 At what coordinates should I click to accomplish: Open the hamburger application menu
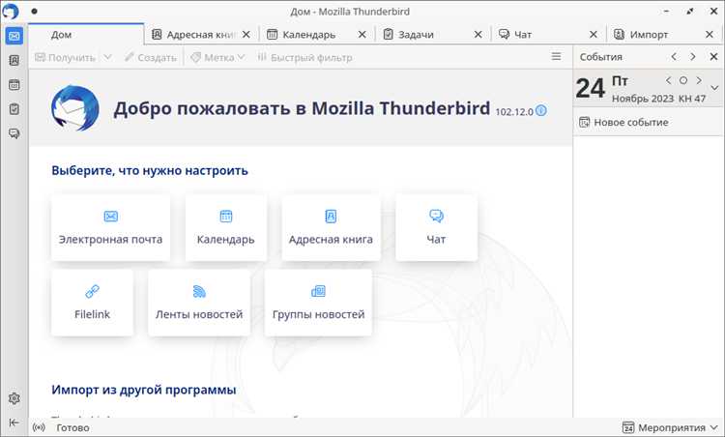point(556,56)
